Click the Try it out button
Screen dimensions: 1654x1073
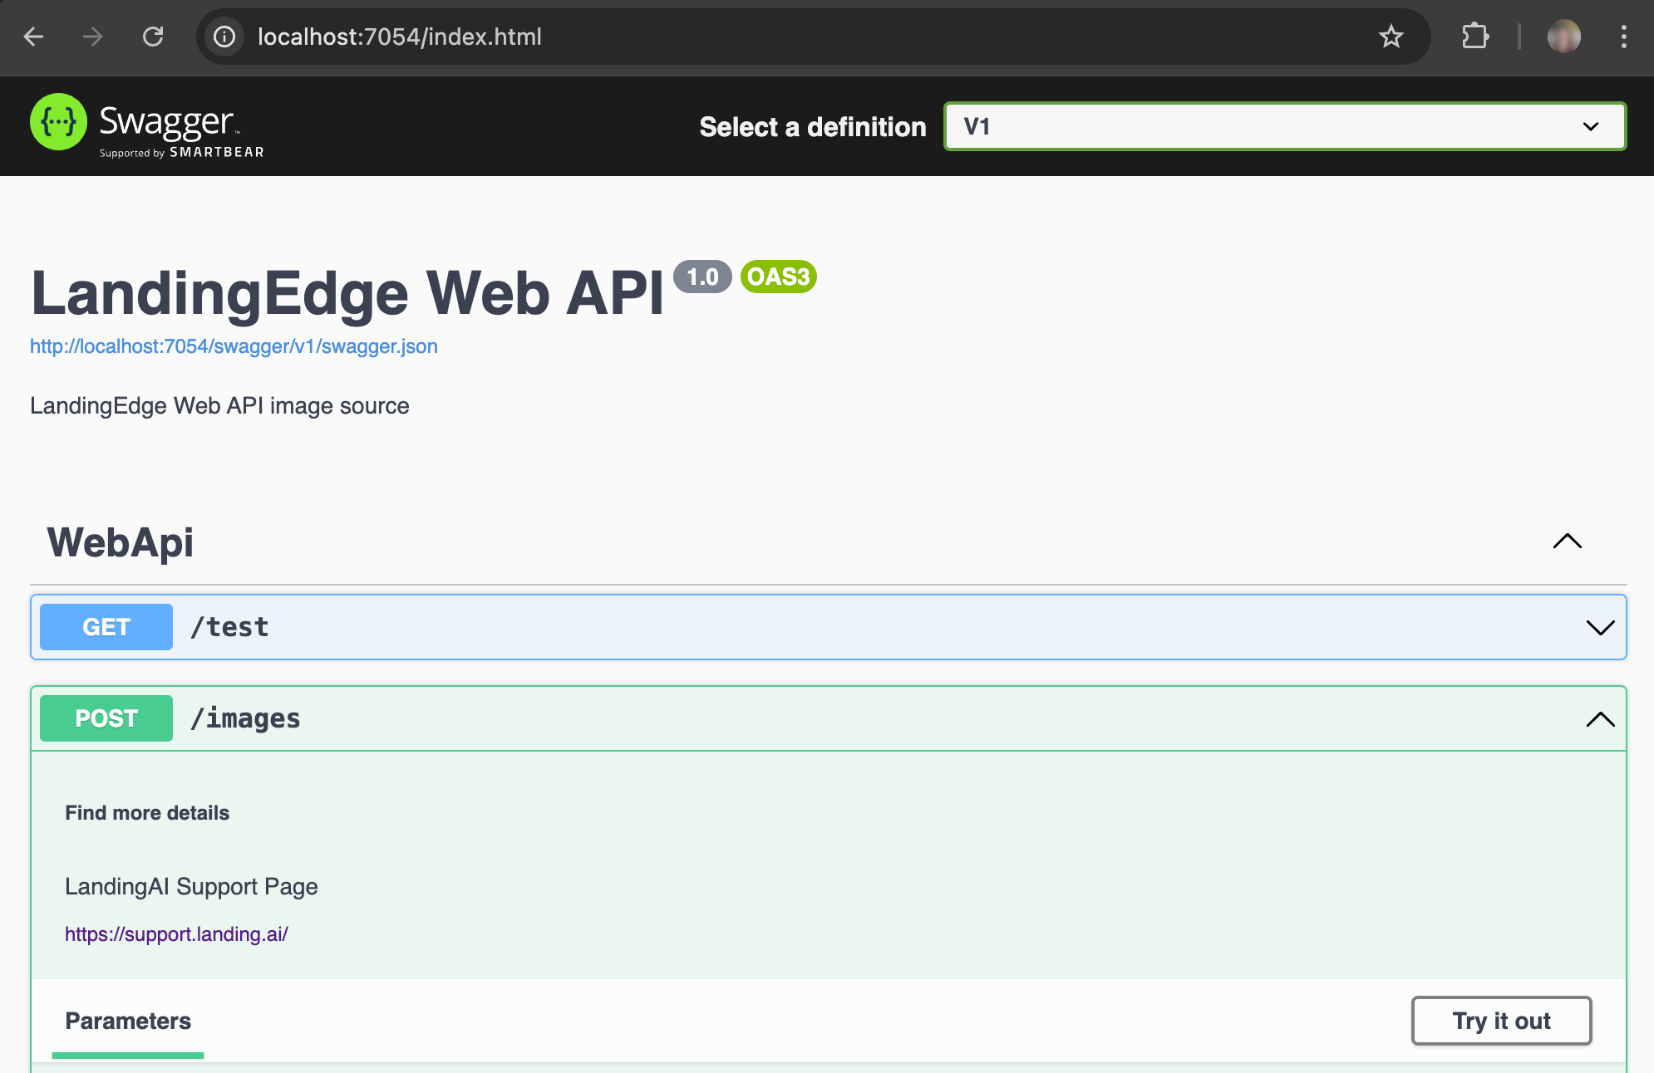click(x=1501, y=1021)
